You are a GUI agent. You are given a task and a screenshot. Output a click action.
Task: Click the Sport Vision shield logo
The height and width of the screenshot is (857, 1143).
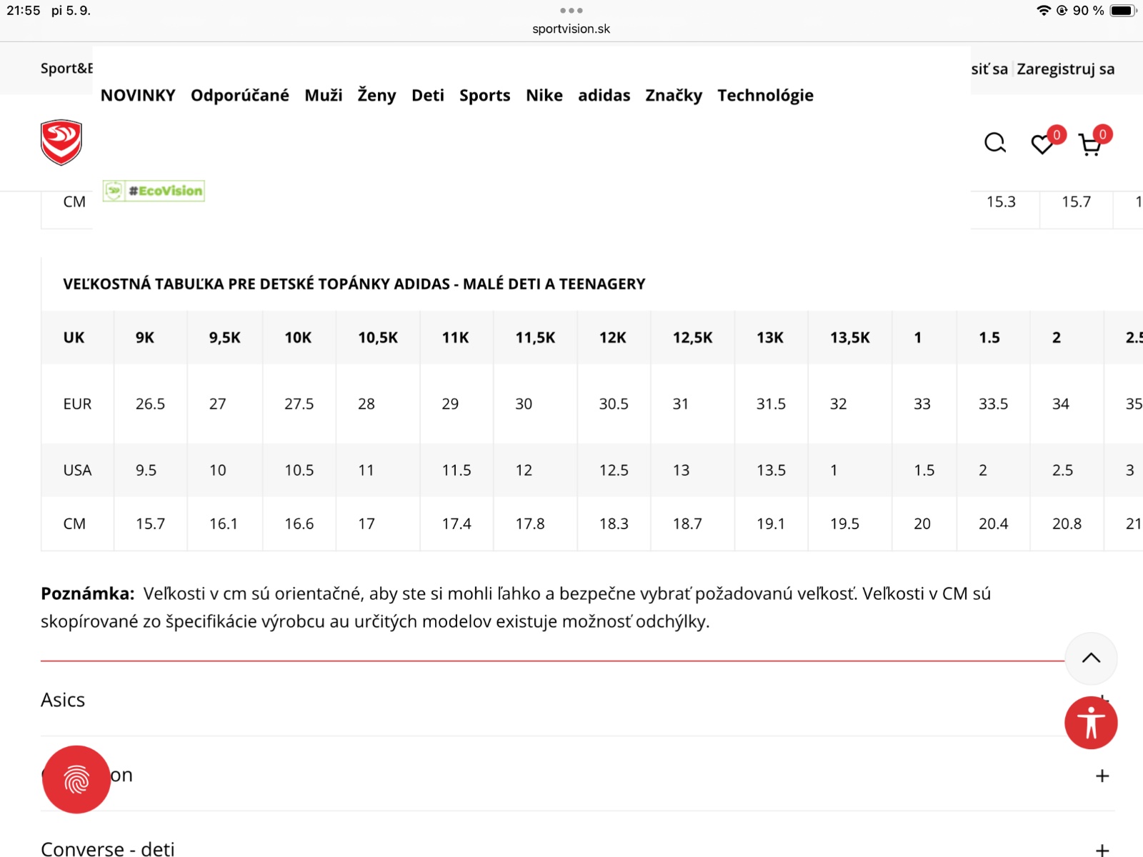[x=61, y=142]
